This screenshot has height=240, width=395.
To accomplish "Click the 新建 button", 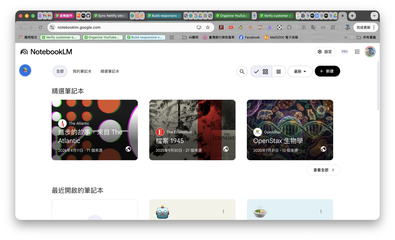I will [327, 71].
